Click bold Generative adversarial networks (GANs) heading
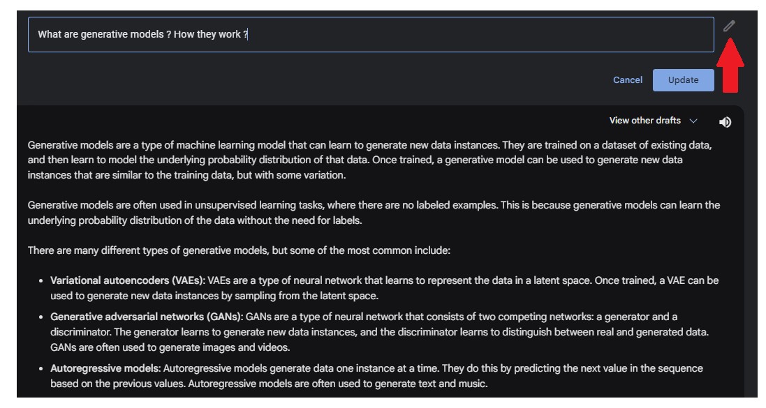766x408 pixels. pyautogui.click(x=146, y=317)
